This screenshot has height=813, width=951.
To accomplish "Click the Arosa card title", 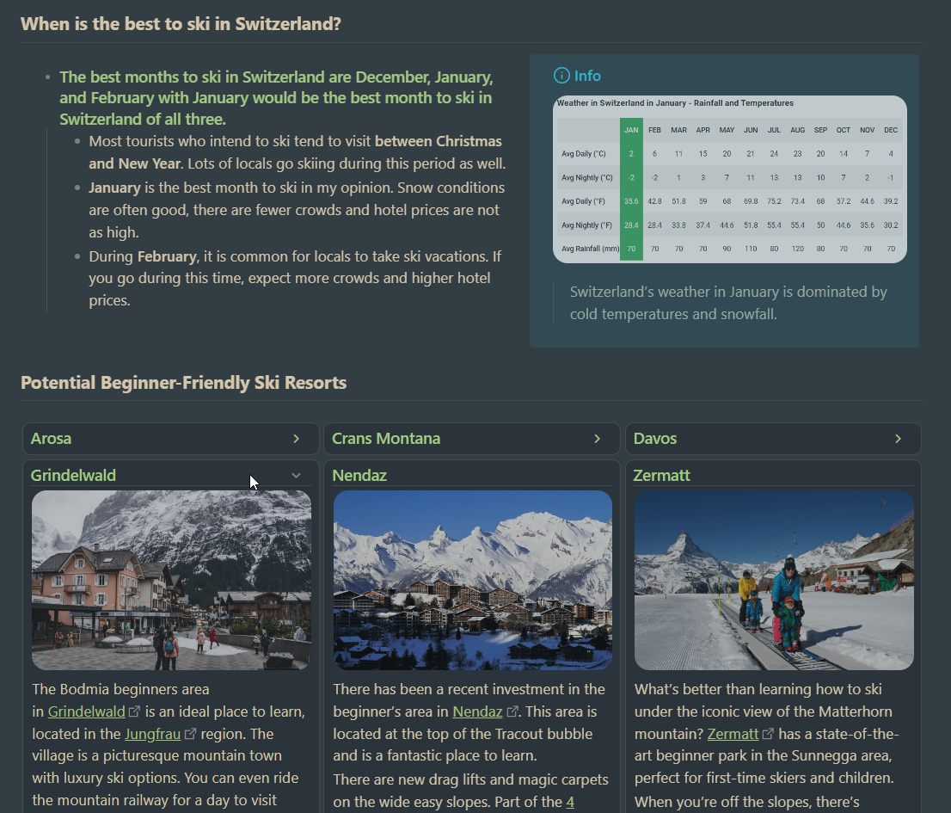I will tap(51, 439).
